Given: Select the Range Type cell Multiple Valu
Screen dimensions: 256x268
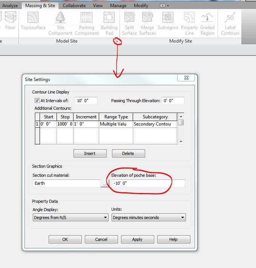Looking at the screenshot, I should click(116, 124).
